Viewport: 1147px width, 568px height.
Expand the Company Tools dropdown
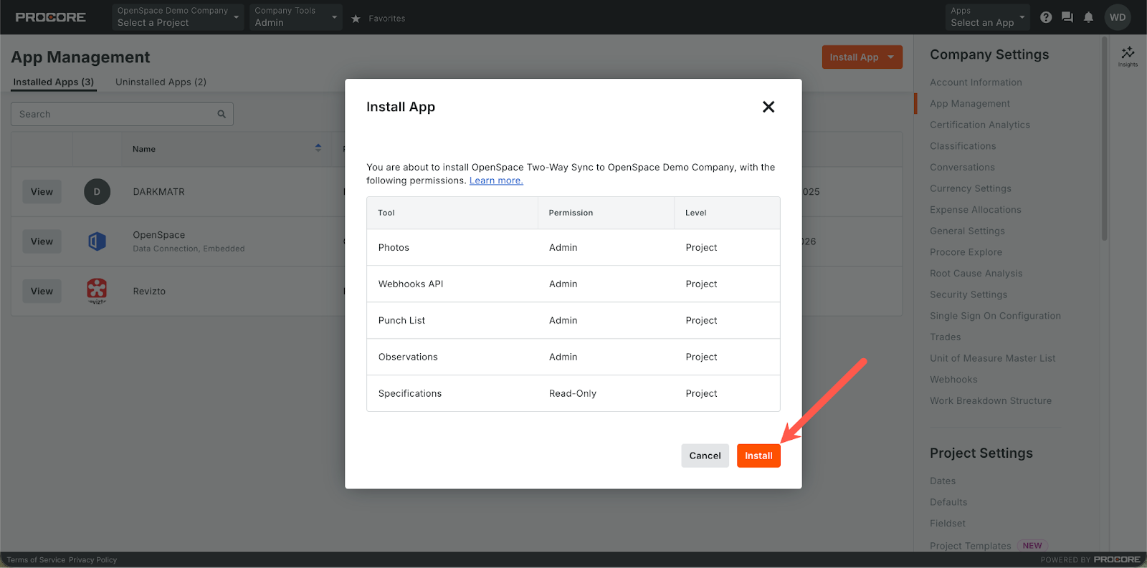click(x=295, y=17)
